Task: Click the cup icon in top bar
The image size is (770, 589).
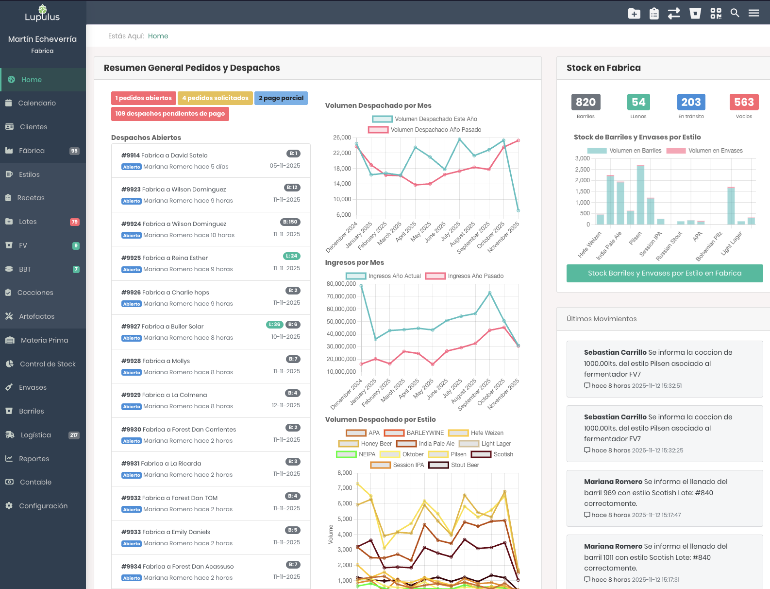Action: coord(695,13)
